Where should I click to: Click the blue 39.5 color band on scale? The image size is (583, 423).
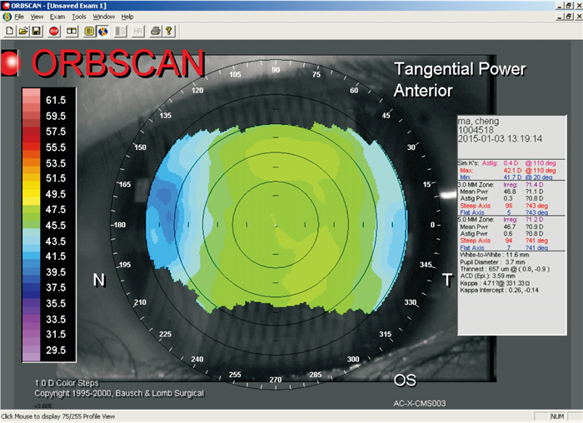tap(32, 271)
